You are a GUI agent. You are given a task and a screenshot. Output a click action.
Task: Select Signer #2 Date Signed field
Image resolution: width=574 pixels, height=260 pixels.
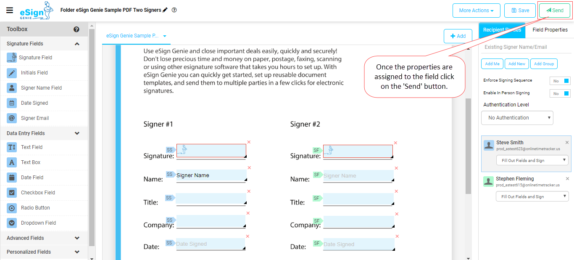tap(359, 244)
